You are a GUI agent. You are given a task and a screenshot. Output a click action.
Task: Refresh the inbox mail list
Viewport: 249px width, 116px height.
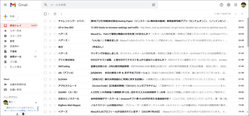55,14
